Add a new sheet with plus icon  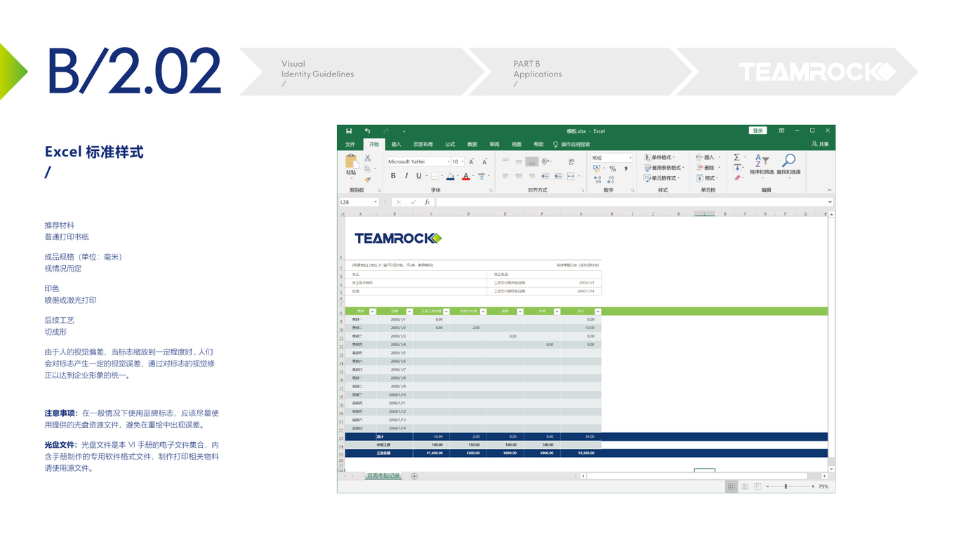click(414, 476)
